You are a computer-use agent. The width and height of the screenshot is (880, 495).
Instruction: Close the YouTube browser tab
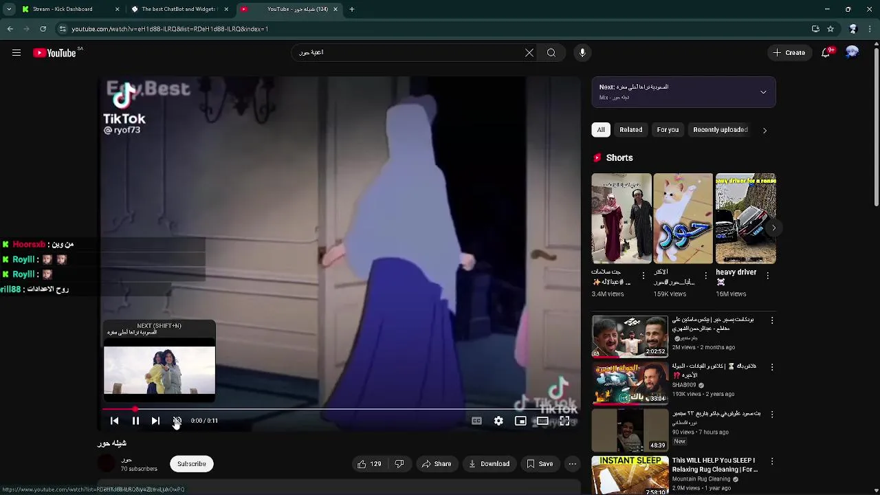(335, 10)
